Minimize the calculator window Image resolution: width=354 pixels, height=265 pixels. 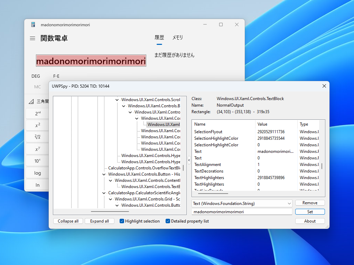tap(205, 24)
